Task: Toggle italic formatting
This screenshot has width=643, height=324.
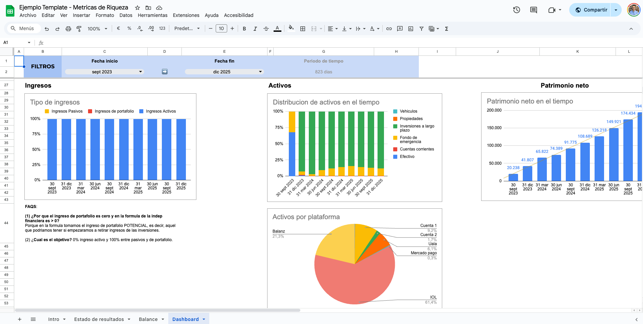Action: pyautogui.click(x=255, y=29)
